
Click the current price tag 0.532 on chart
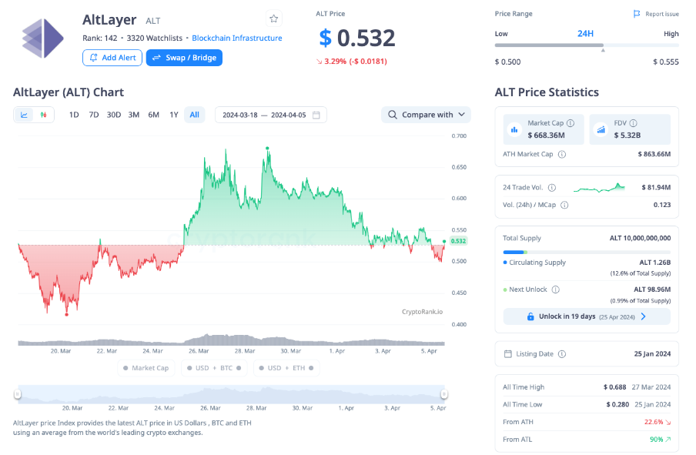click(x=458, y=241)
